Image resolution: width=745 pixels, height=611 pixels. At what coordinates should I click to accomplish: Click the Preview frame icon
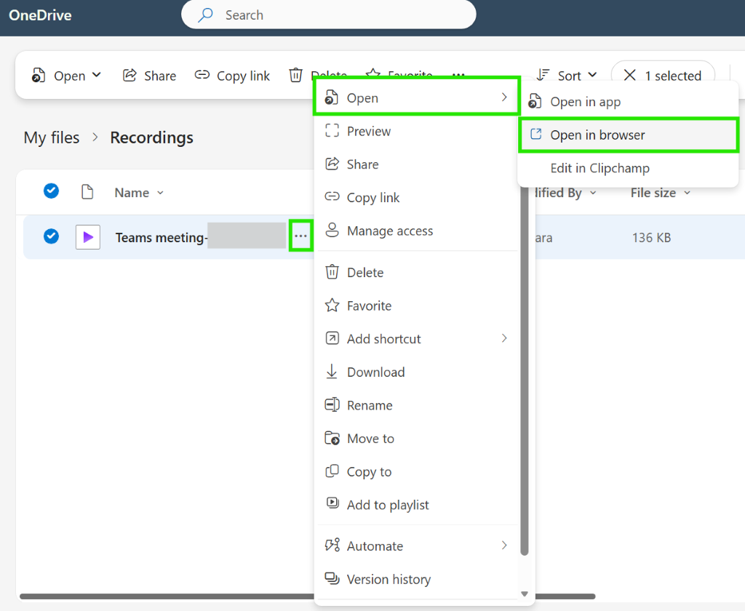pyautogui.click(x=332, y=131)
